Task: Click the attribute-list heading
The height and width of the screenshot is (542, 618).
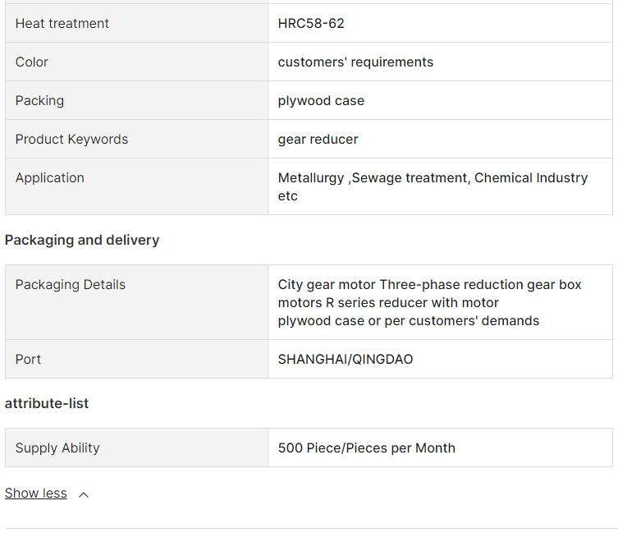Action: click(x=47, y=403)
